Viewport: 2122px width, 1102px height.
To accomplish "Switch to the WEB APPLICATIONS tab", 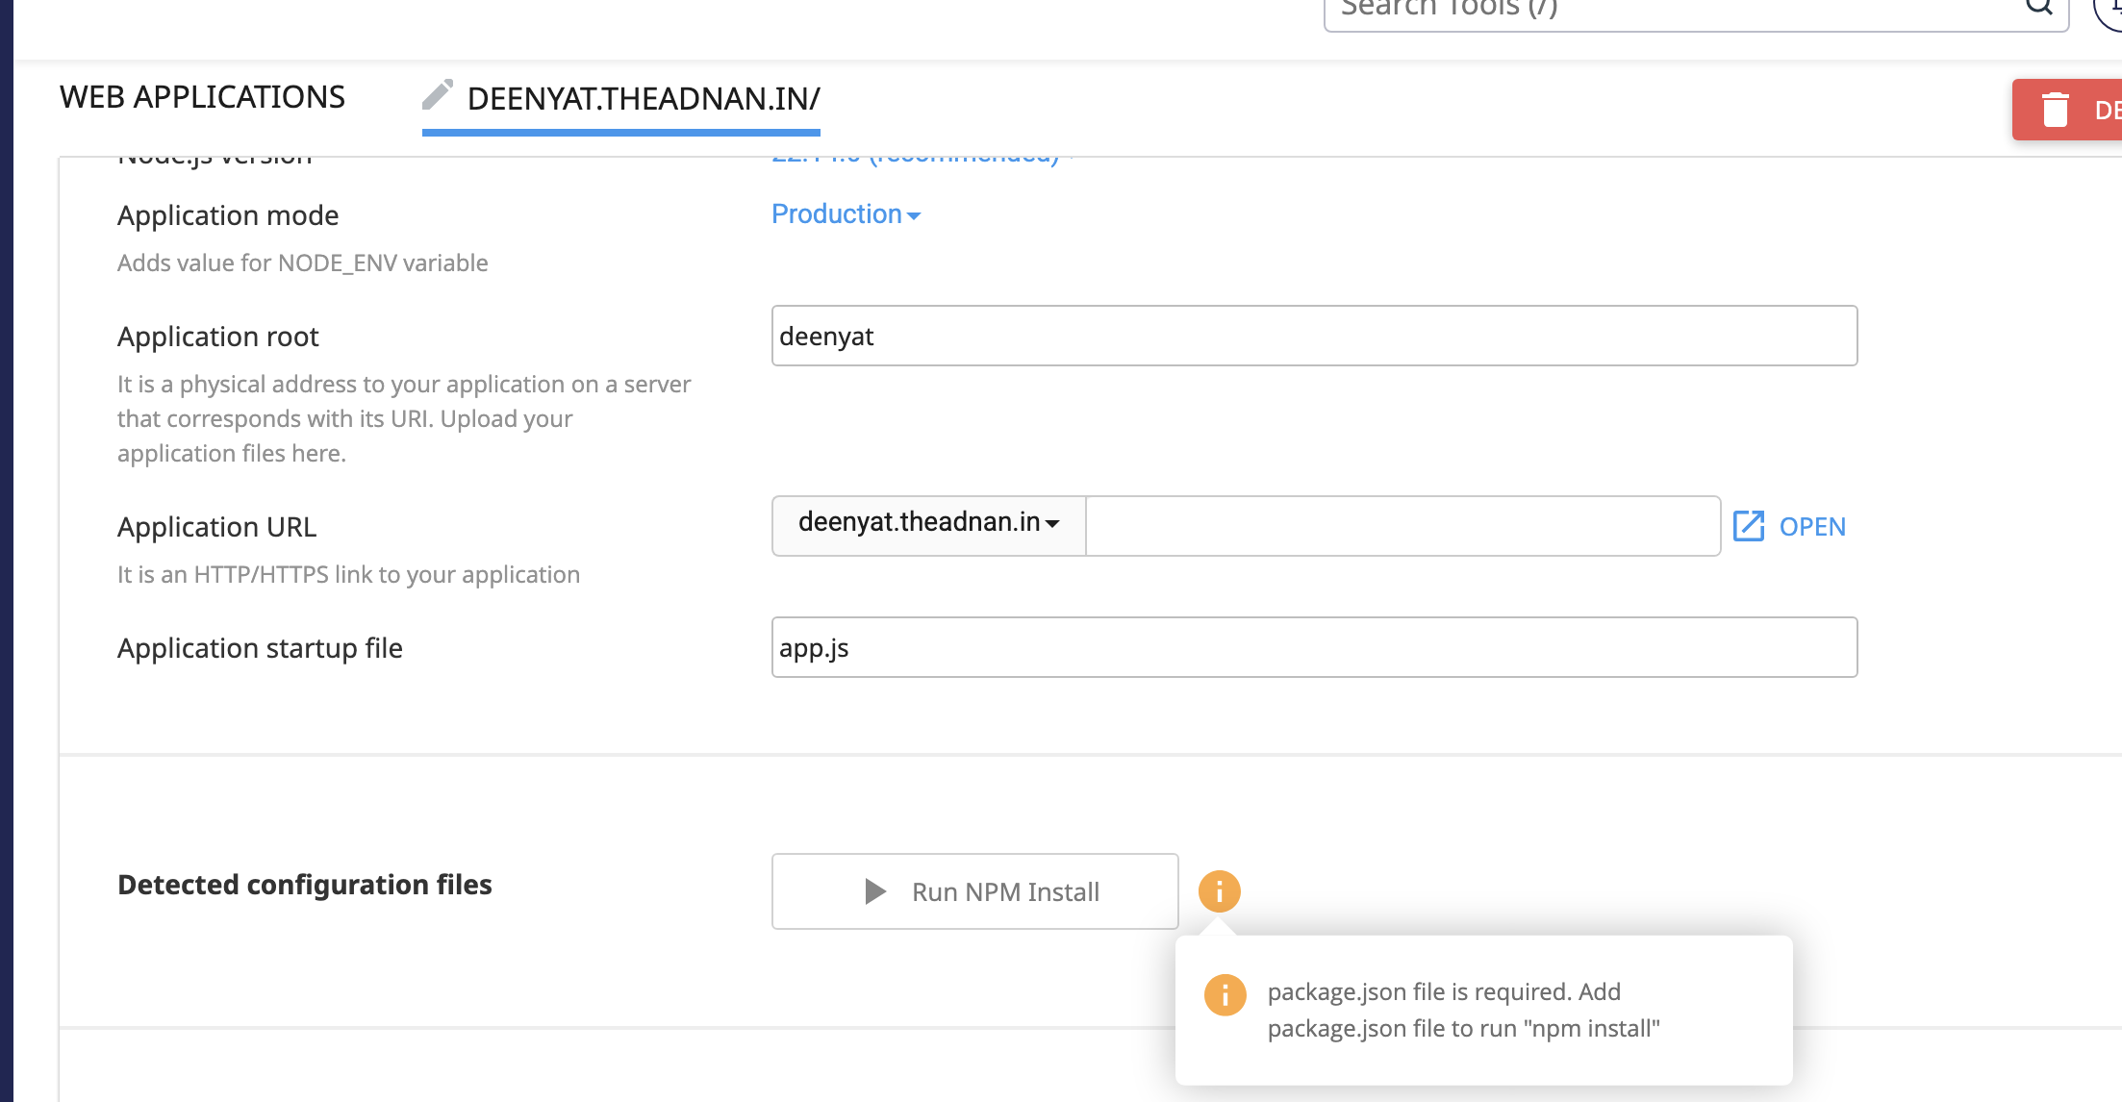I will click(202, 97).
